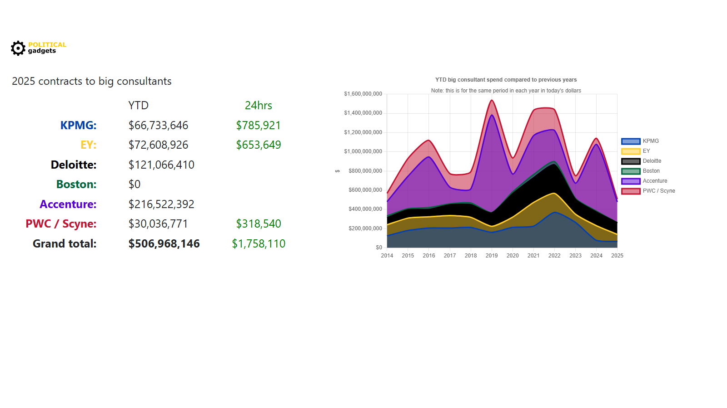727x408 pixels.
Task: Toggle the Deloitte legend color swatch
Action: point(631,161)
